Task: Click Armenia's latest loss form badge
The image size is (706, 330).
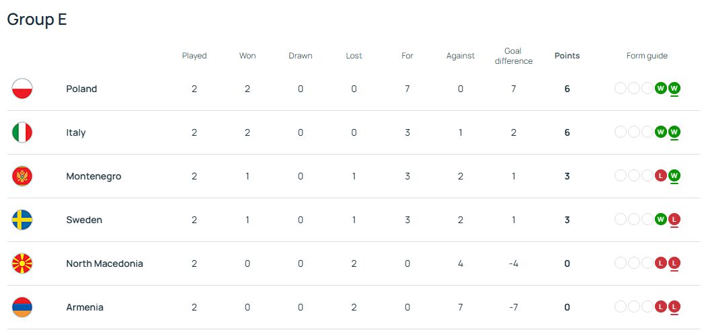Action: point(674,307)
